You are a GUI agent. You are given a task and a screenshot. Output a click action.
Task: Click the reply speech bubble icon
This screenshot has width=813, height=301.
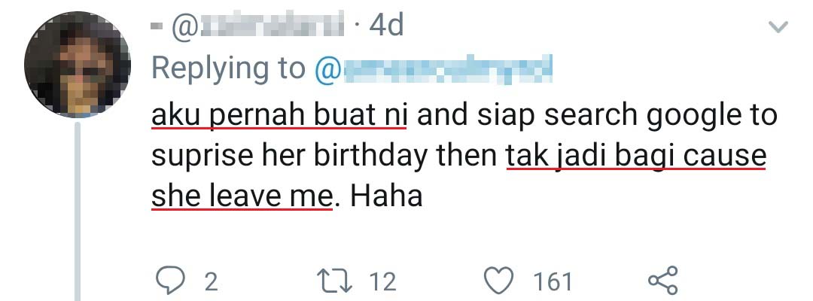pos(172,281)
